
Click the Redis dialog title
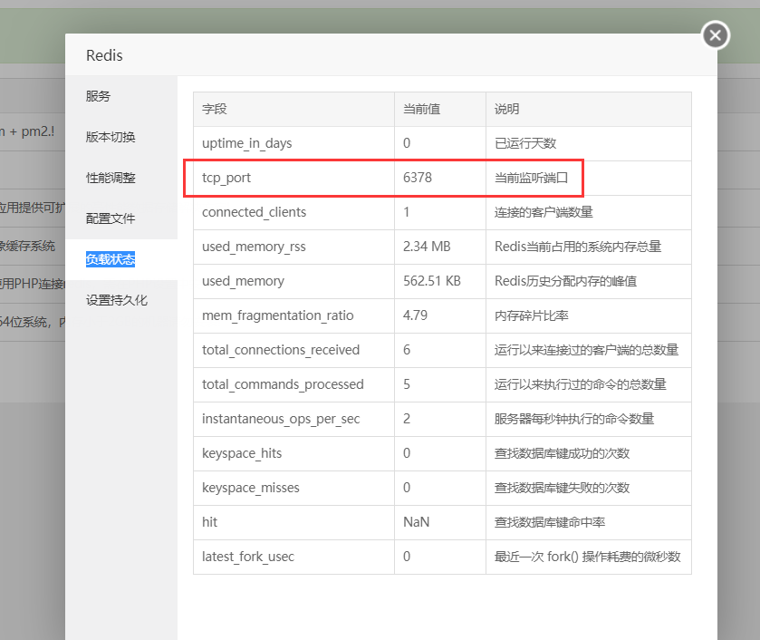point(104,55)
